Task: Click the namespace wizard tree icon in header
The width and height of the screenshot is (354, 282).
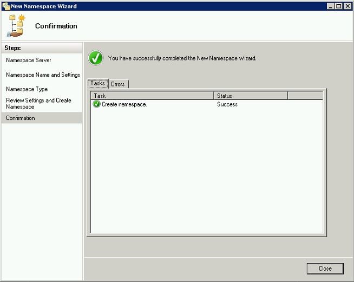Action: 16,26
